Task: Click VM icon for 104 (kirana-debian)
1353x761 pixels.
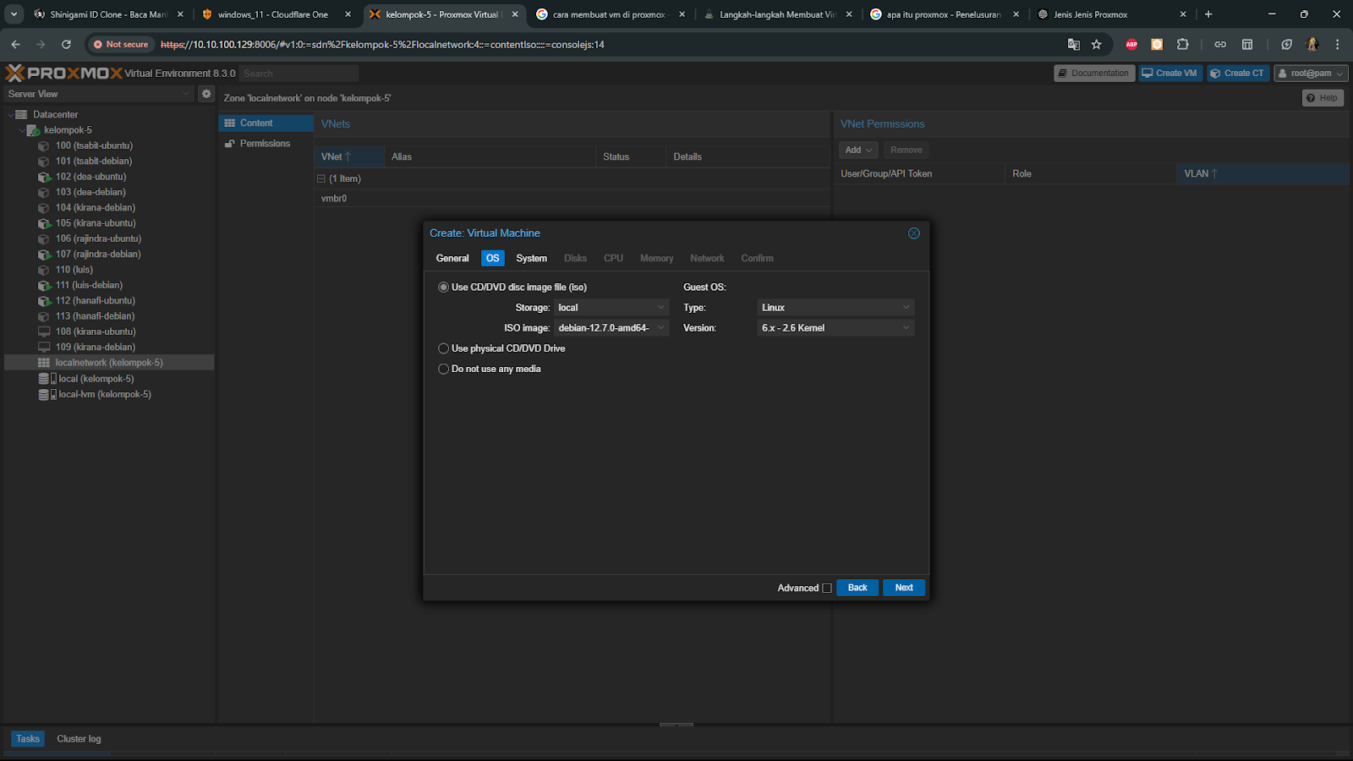Action: point(44,207)
